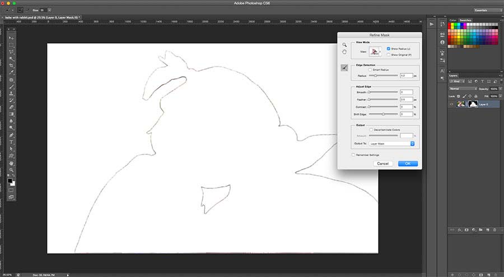504x277 pixels.
Task: Select the Move tool in toolbox
Action: pos(11,37)
